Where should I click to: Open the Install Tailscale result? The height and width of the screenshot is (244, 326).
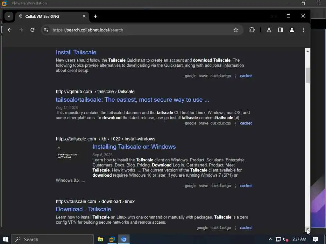point(76,52)
